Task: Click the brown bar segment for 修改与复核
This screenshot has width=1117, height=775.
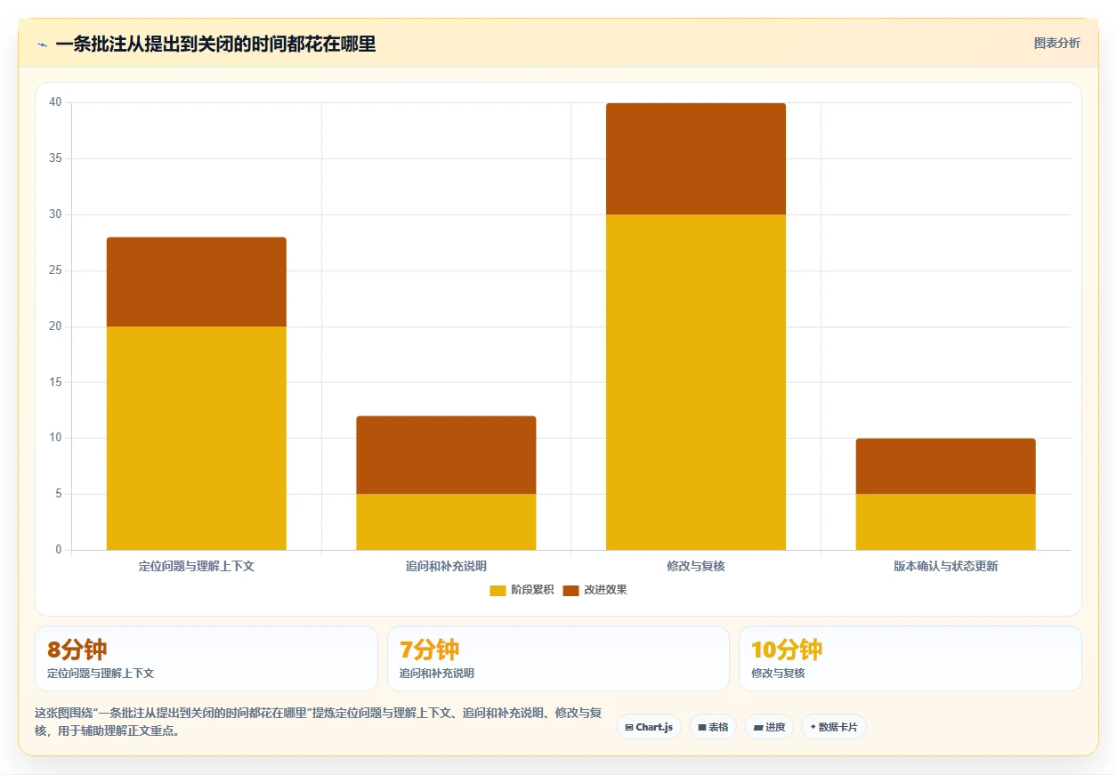Action: point(696,158)
